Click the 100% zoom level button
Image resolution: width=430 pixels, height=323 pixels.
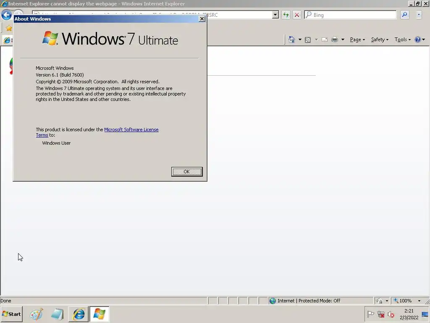pyautogui.click(x=403, y=301)
